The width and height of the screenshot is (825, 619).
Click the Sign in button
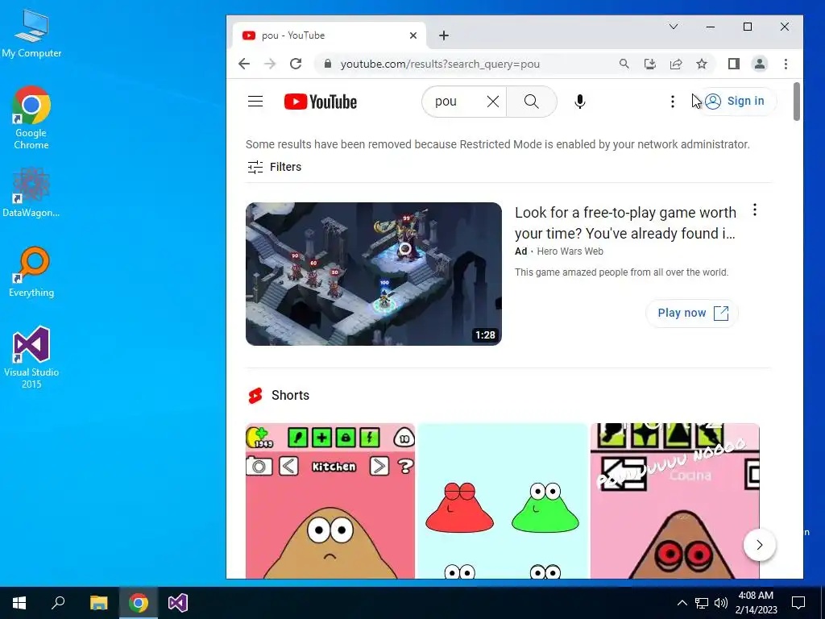pyautogui.click(x=736, y=101)
